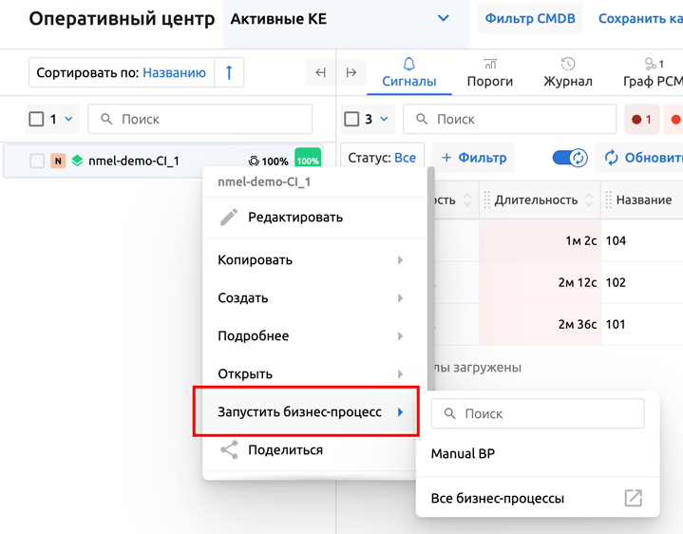Click the ascending sort arrow button
683x534 pixels.
(229, 73)
